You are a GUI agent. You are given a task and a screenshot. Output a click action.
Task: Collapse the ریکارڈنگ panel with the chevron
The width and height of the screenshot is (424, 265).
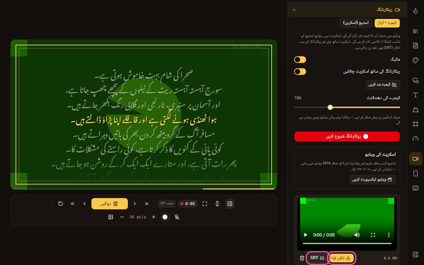[294, 10]
